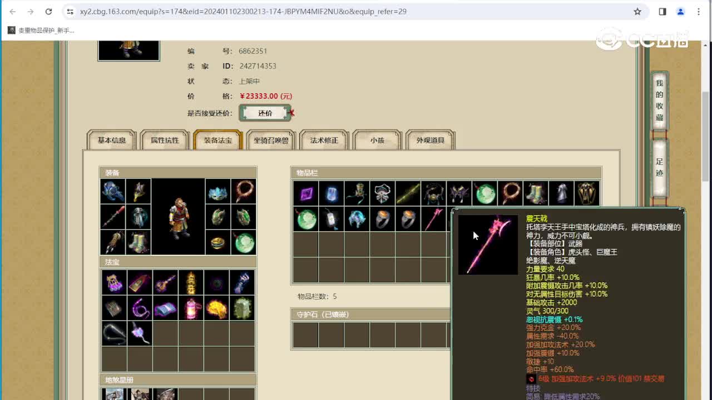Click the white hanging charm in 物品栏
Screen dimensions: 712x400
[331, 219]
